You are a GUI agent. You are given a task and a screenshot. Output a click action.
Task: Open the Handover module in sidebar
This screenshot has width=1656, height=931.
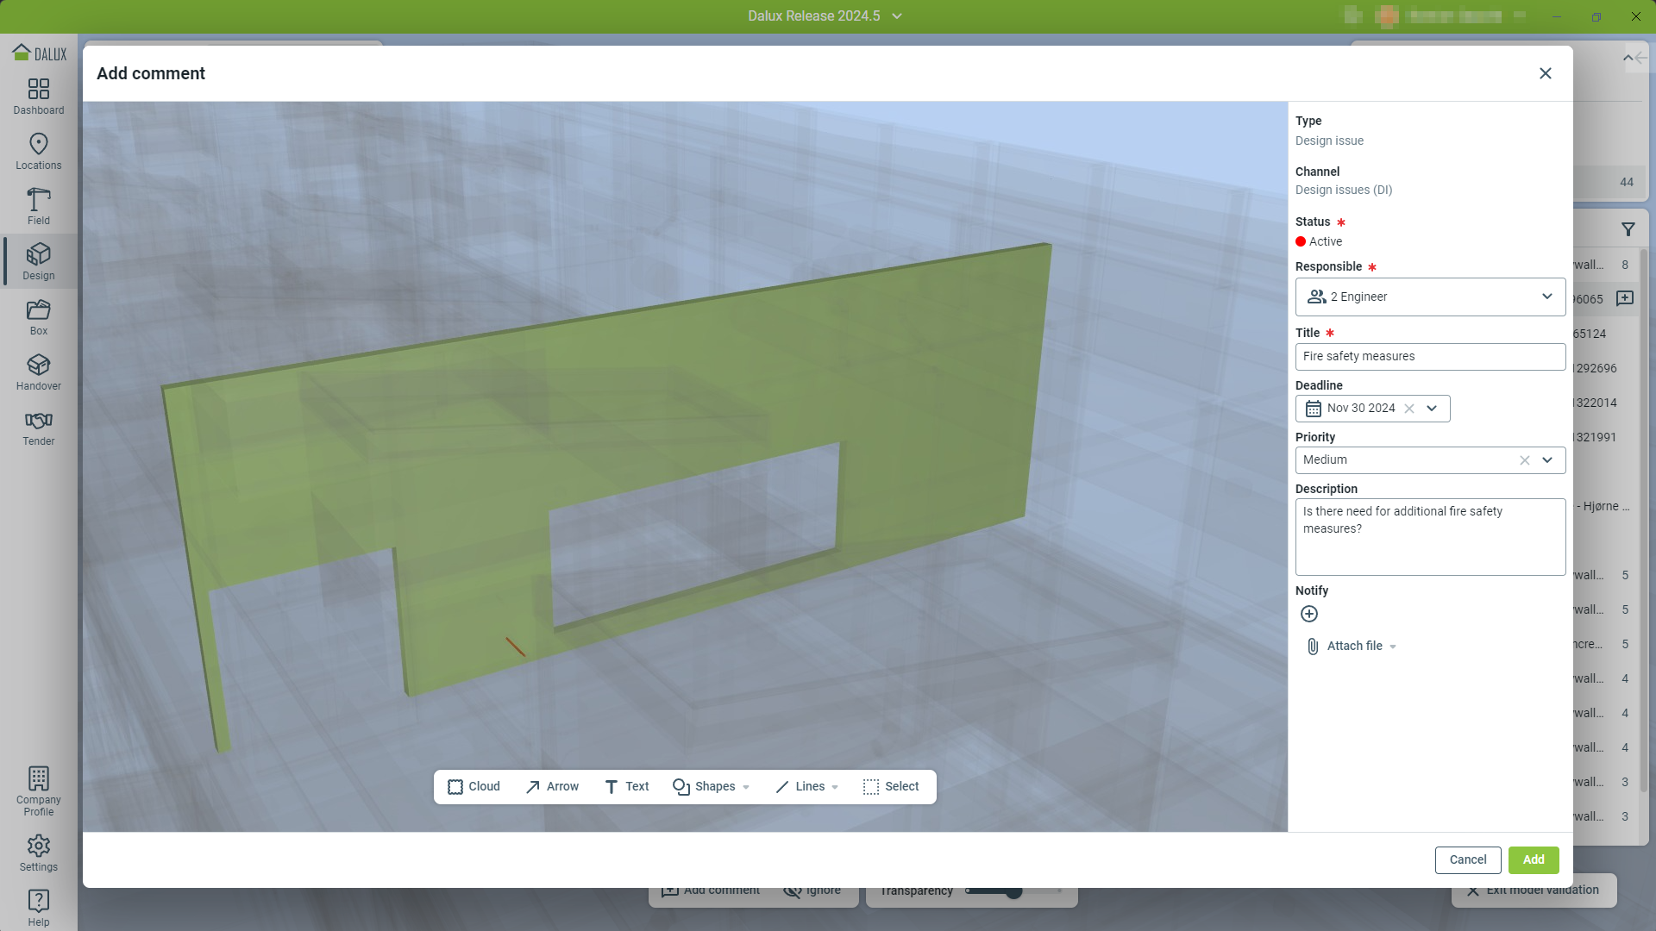(39, 372)
